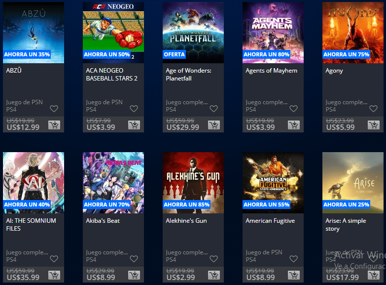Add Alekhine's Gun to the cart

coord(214,275)
